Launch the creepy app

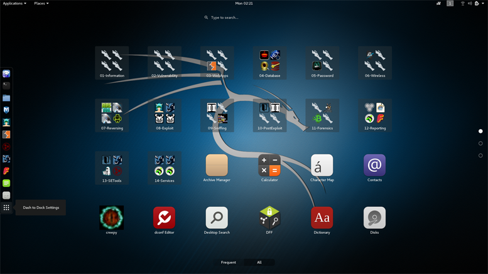(x=111, y=220)
